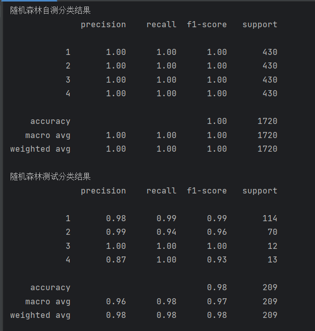Click recall 0.99 in 测试 class 1 row
Viewport: 315px width, 331px height.
tap(167, 219)
